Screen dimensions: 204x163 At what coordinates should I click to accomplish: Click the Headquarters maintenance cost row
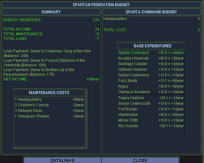[x=49, y=99]
